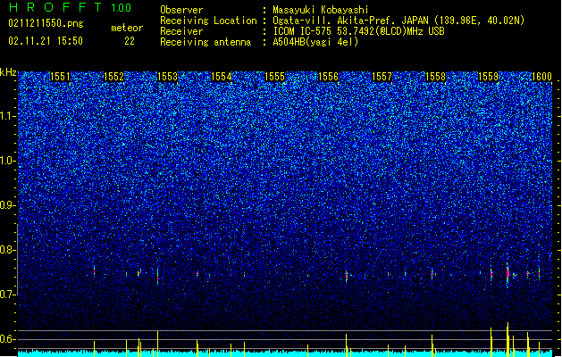Click the 0.7 kHz axis label
Screen dimensions: 562x357
pos(7,295)
